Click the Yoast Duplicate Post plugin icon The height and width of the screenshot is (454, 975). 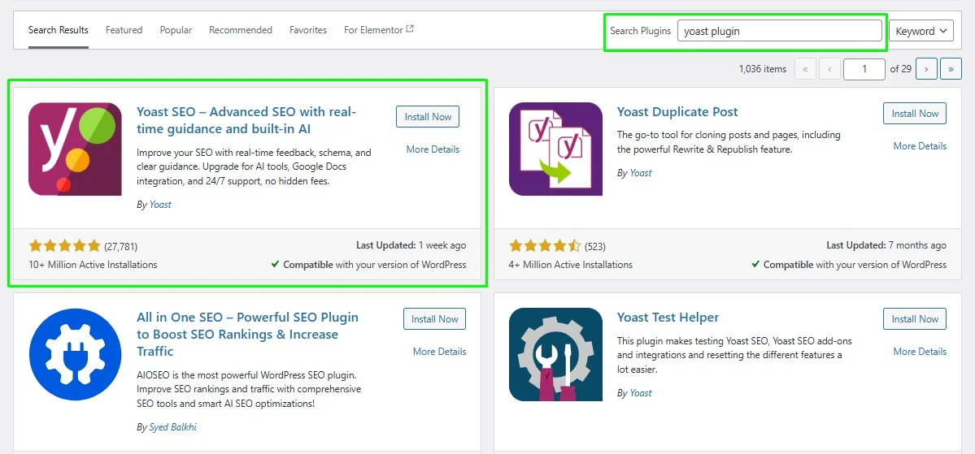click(x=555, y=149)
